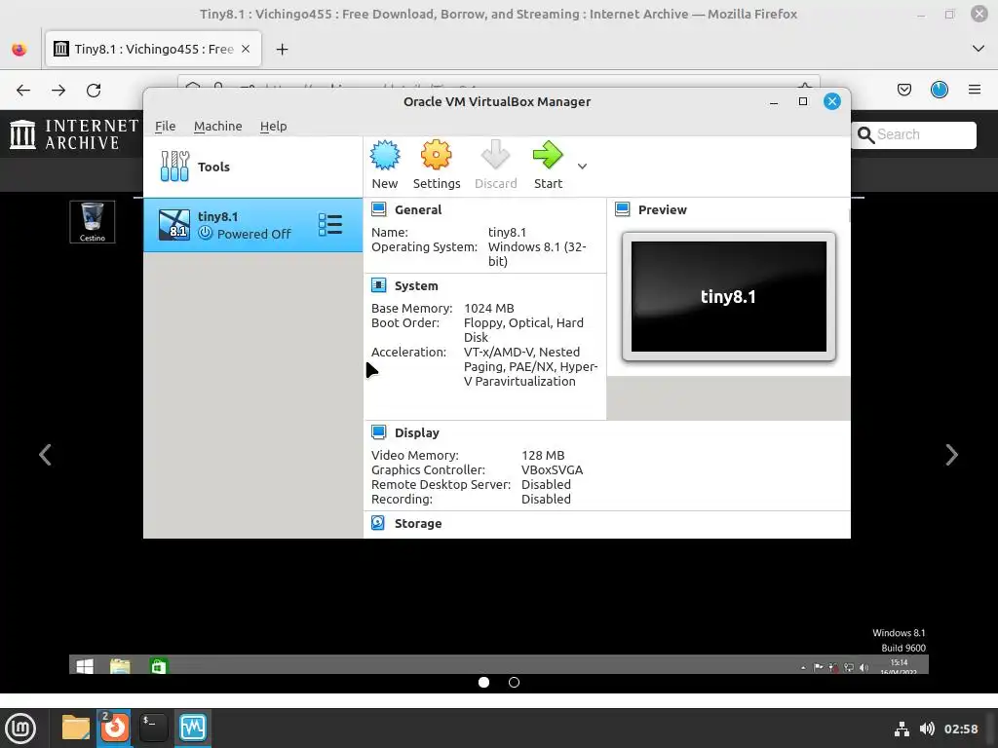Click the 02:58 panel clock
This screenshot has width=998, height=748.
[960, 729]
